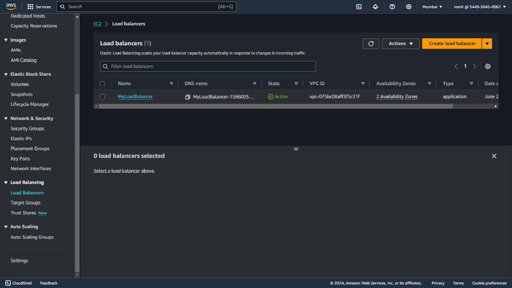Viewport: 512px width, 288px height.
Task: Collapse the Elastic Block Store section
Action: click(x=6, y=74)
